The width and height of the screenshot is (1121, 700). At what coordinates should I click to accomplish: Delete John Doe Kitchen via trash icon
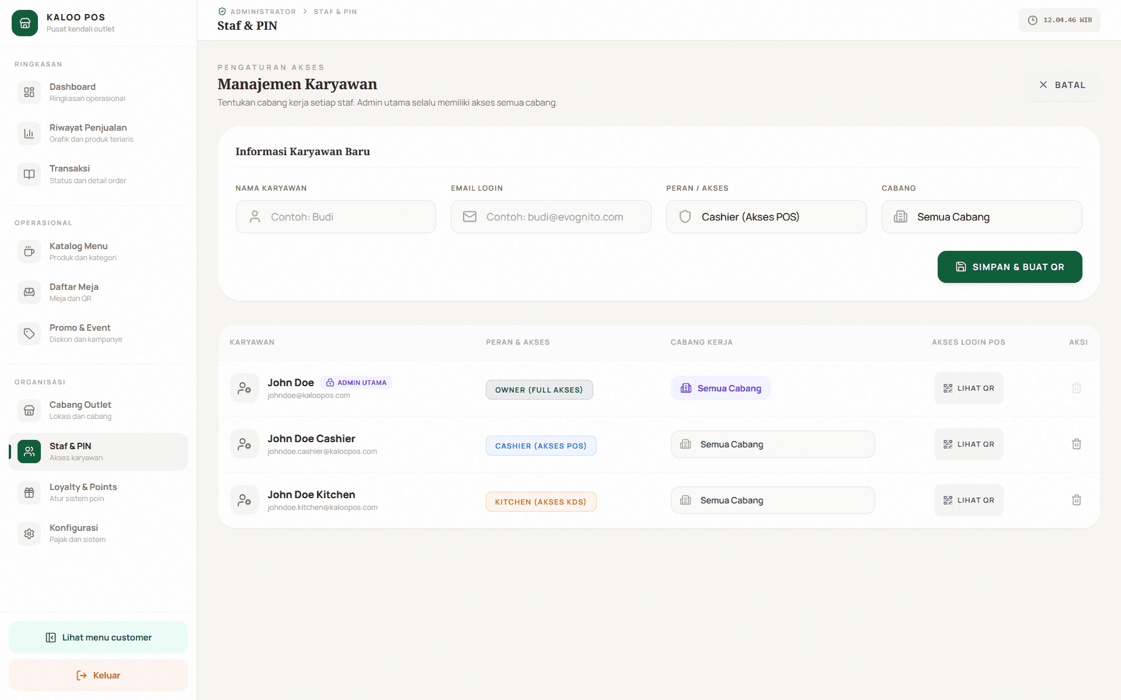click(1077, 501)
